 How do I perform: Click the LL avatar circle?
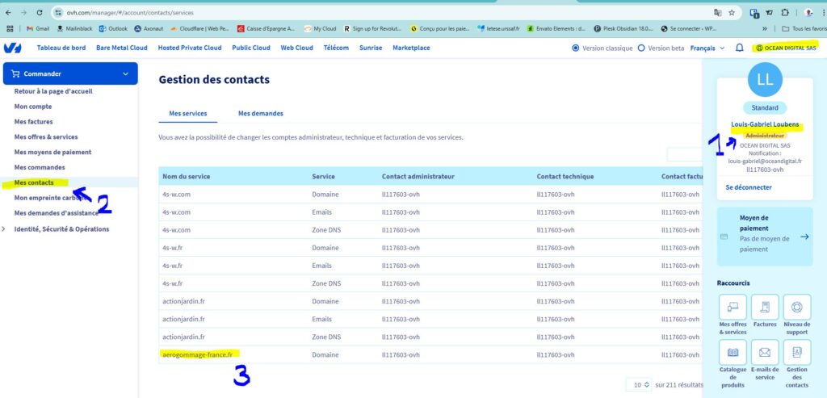pos(765,80)
